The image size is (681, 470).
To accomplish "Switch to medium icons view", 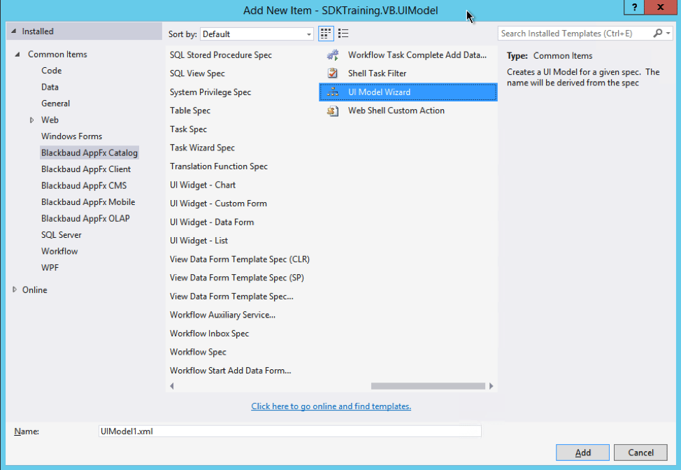I will point(326,33).
